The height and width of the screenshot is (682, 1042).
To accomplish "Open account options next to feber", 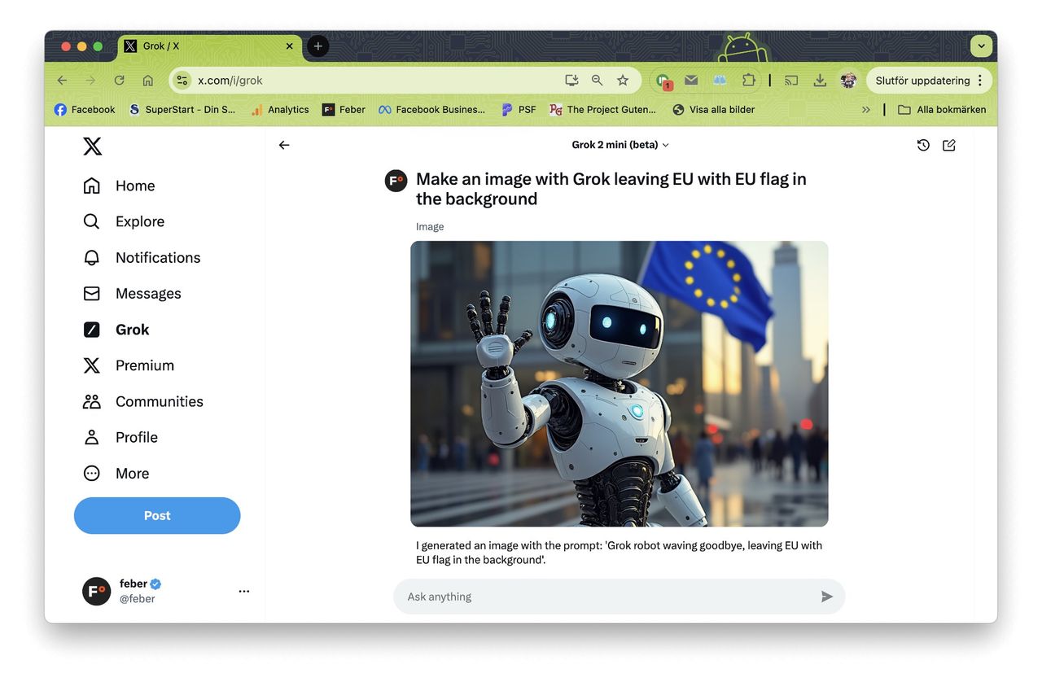I will click(243, 591).
